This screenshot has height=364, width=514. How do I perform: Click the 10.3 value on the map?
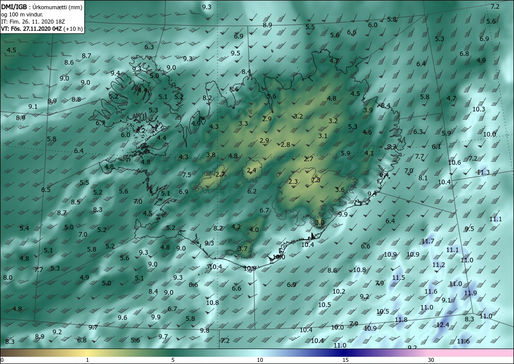[x=479, y=109]
